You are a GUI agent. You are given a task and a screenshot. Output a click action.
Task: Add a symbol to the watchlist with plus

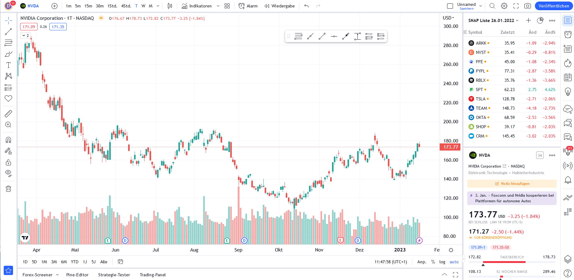[x=528, y=20]
